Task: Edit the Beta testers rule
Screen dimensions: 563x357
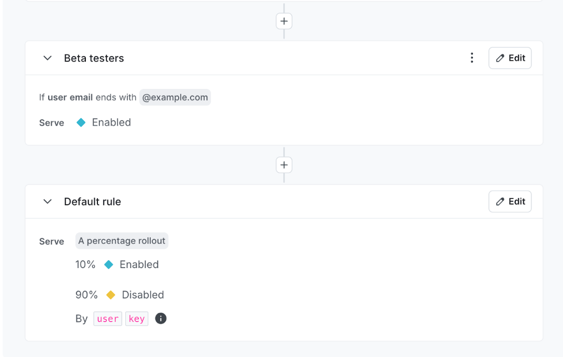Action: [x=510, y=58]
